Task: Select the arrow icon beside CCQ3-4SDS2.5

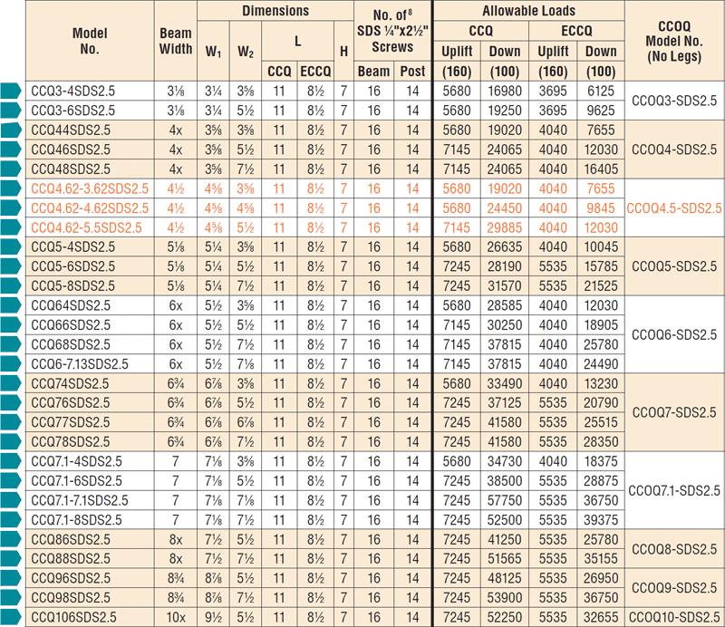Action: 9,92
